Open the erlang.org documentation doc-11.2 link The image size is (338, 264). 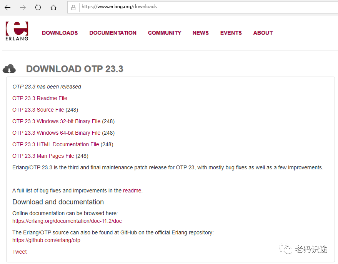pyautogui.click(x=67, y=221)
